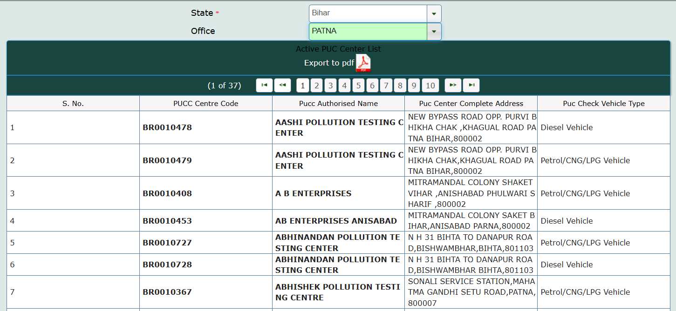Click the Export to pdf label
The image size is (676, 311).
point(329,63)
